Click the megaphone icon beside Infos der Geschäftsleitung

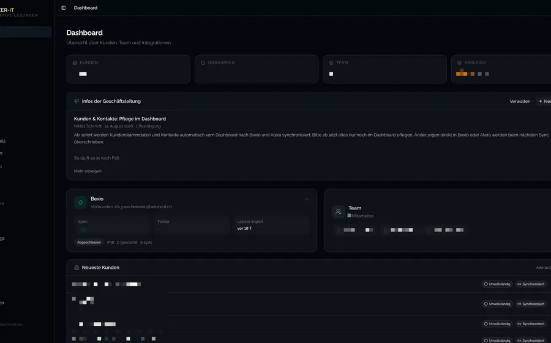[x=77, y=101]
